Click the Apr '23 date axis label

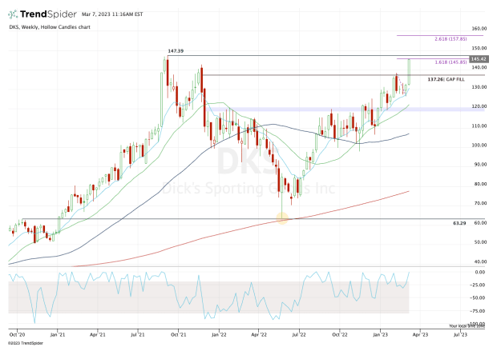coord(420,334)
